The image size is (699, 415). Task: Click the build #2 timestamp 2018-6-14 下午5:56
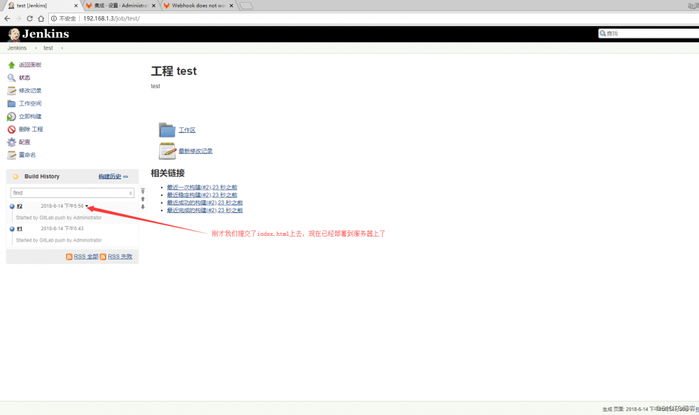pyautogui.click(x=62, y=206)
